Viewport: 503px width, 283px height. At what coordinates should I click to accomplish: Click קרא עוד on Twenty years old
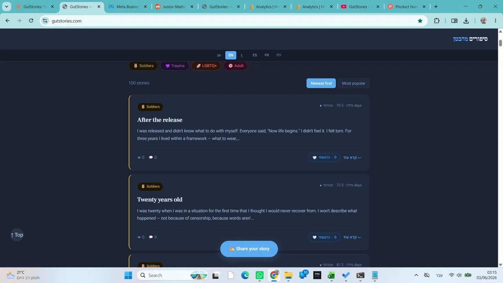(352, 237)
